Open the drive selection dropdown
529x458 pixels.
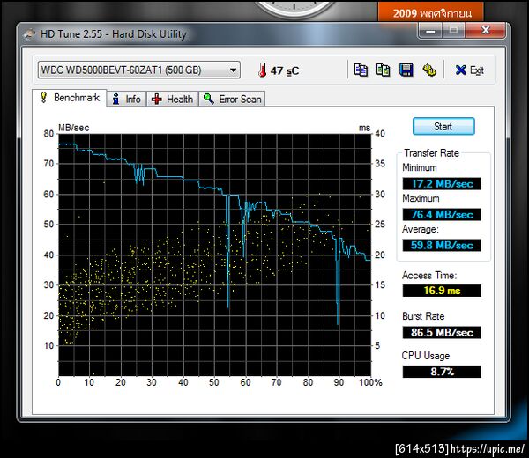point(139,70)
